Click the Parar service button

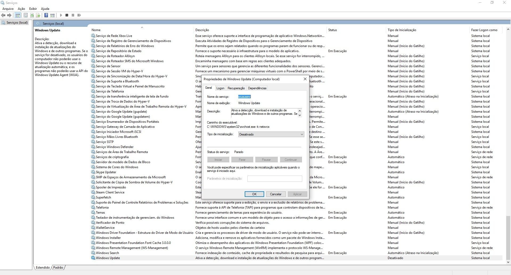(242, 160)
